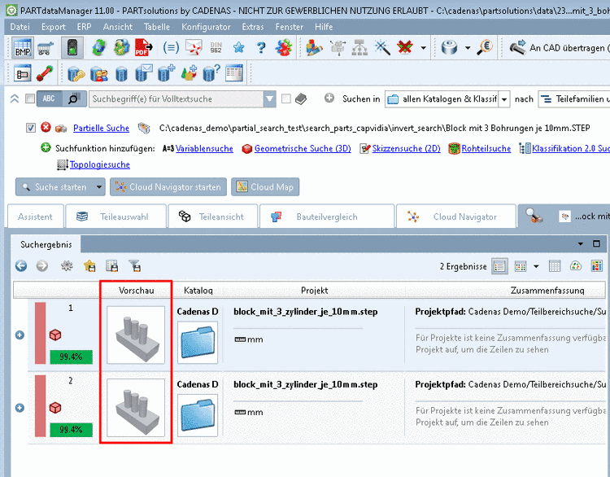Click the favorites star icon in toolbar
Viewport: 610px width, 477px height.
point(239,47)
